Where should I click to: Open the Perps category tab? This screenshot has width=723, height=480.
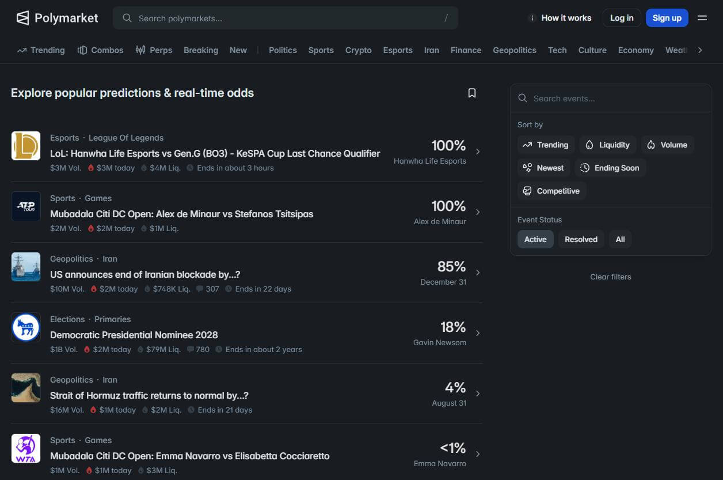154,50
